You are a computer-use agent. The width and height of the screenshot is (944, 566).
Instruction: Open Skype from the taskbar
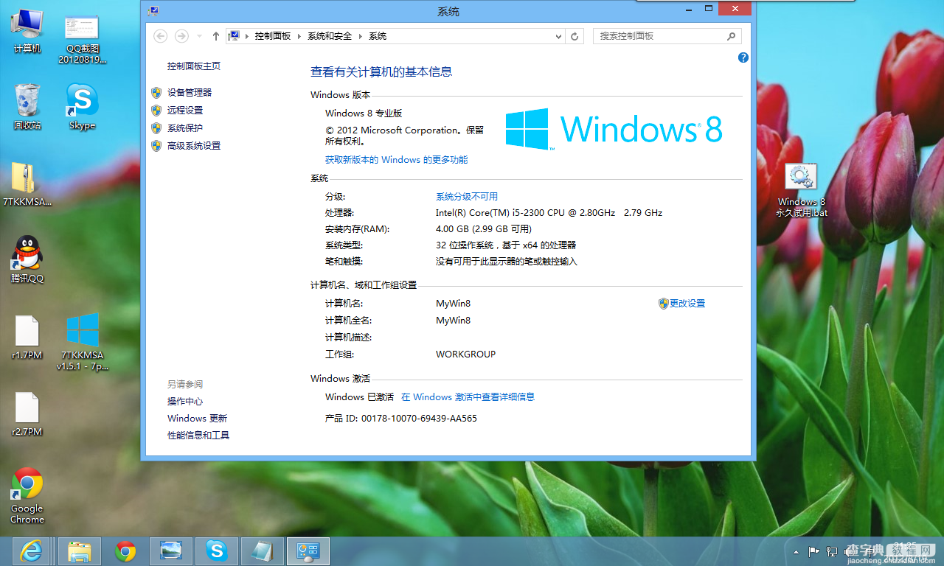pos(217,551)
